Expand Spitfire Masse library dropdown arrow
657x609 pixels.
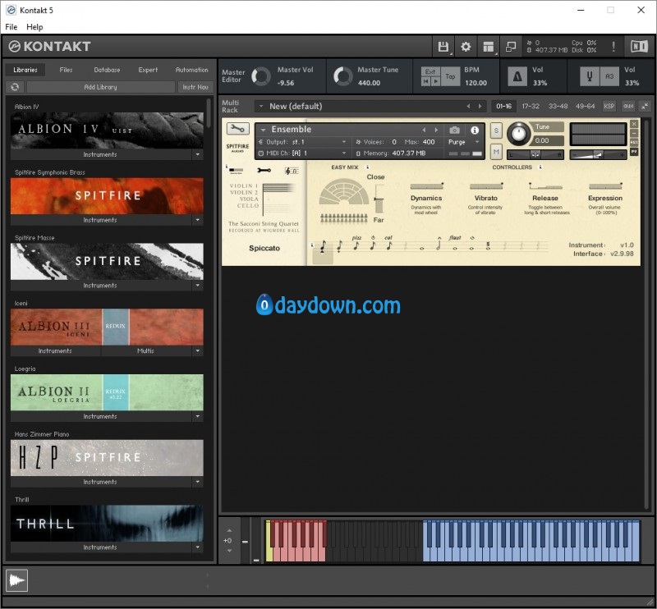197,286
